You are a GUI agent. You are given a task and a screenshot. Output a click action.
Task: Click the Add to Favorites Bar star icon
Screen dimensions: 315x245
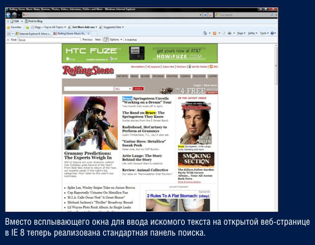point(27,28)
